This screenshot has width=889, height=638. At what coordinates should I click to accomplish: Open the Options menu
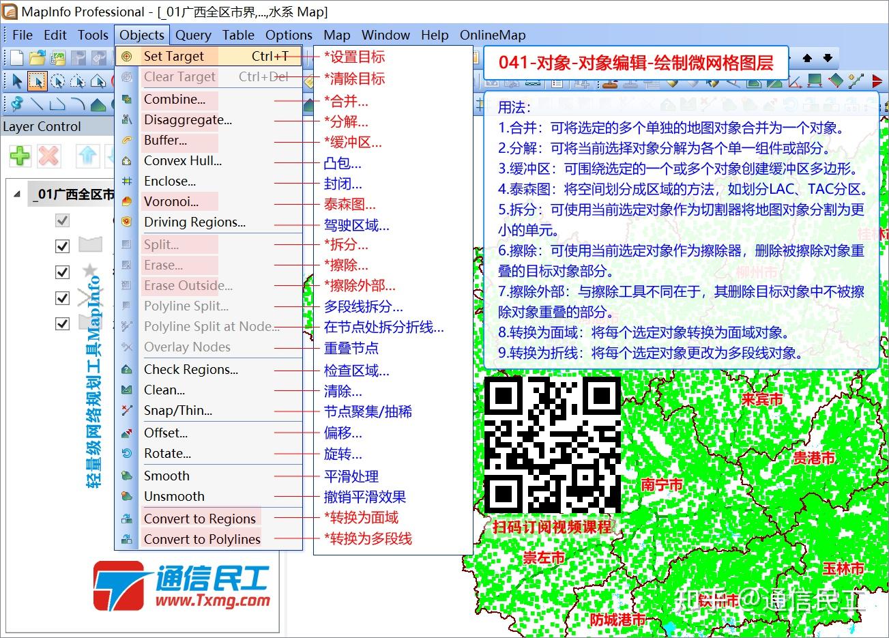(289, 35)
